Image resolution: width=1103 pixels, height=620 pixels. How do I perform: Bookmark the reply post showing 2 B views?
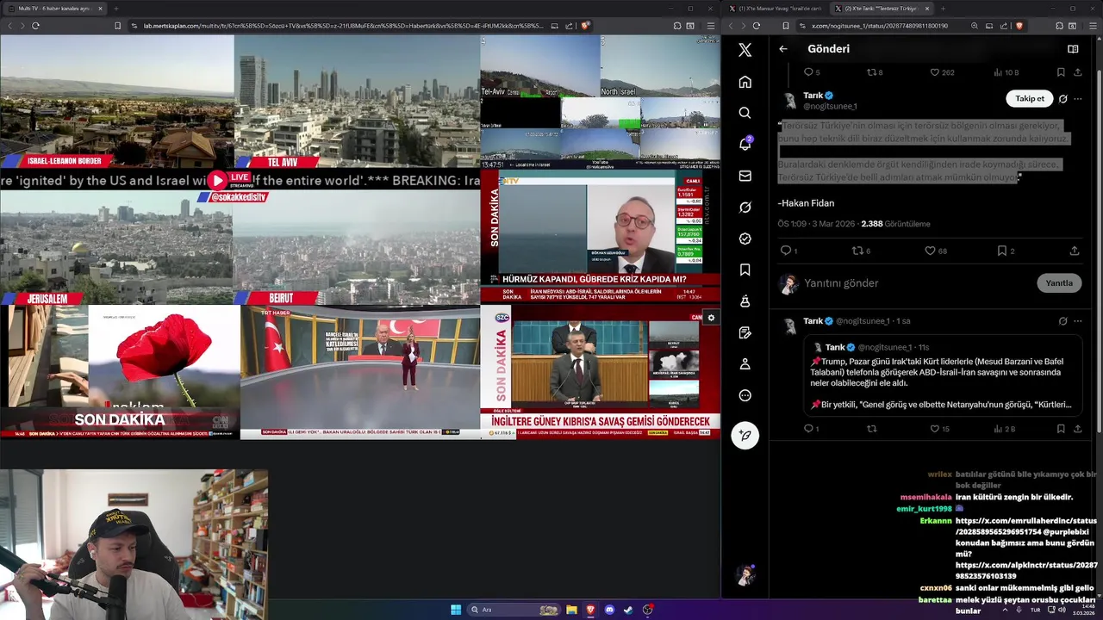coord(1061,429)
